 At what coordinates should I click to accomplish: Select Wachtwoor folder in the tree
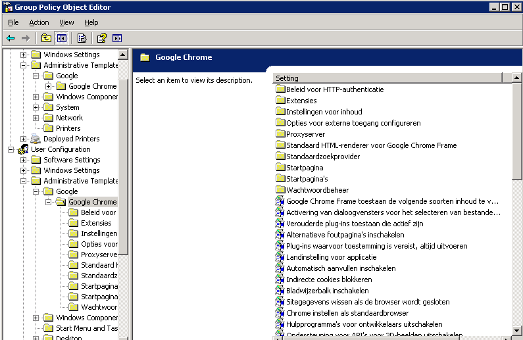click(x=99, y=307)
